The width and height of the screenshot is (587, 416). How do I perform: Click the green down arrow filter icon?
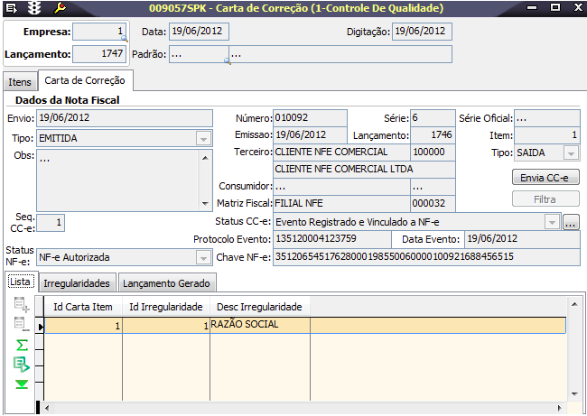click(22, 384)
